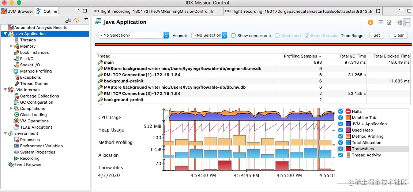This screenshot has width=413, height=192.
Task: Expand the Memory tree node
Action: click(x=11, y=46)
